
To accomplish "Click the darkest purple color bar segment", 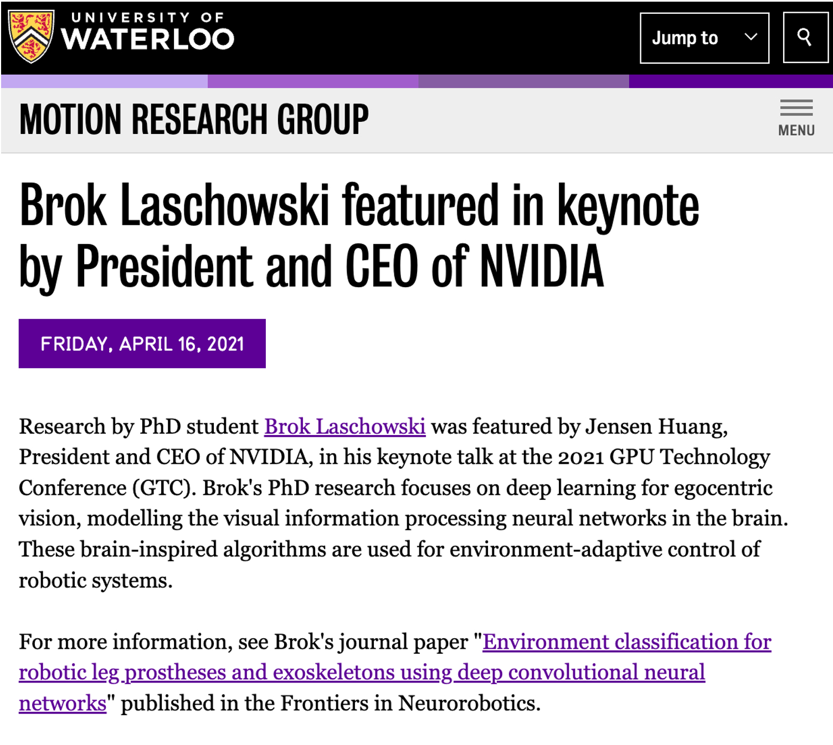I will point(730,81).
